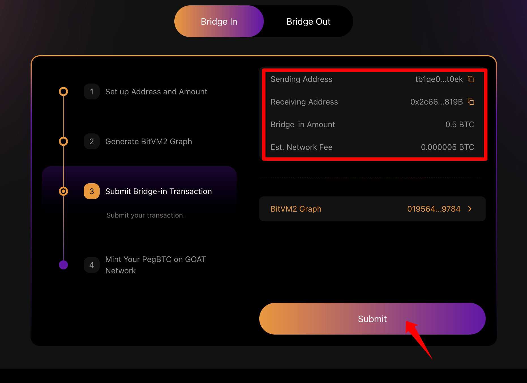Select Set up Address and Amount step
Image resolution: width=527 pixels, height=383 pixels.
156,92
